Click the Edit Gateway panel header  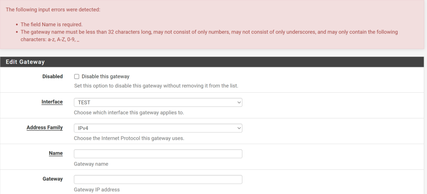click(212, 62)
